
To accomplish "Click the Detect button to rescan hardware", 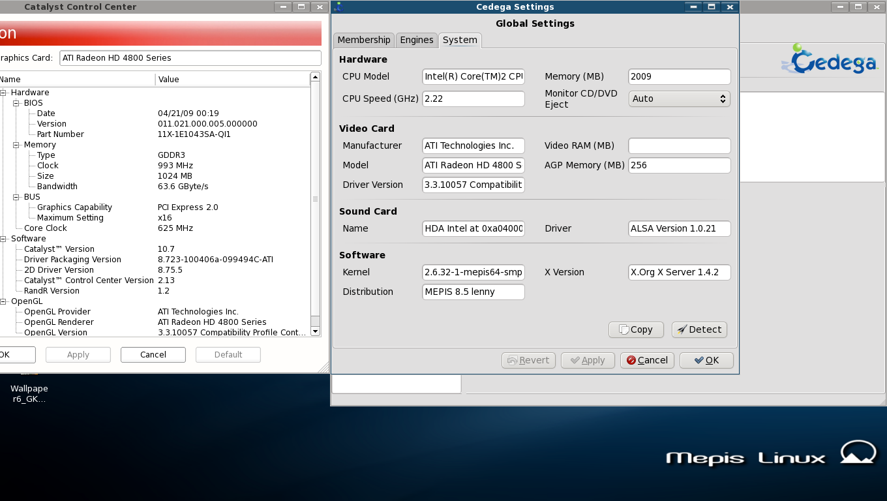I will 699,329.
